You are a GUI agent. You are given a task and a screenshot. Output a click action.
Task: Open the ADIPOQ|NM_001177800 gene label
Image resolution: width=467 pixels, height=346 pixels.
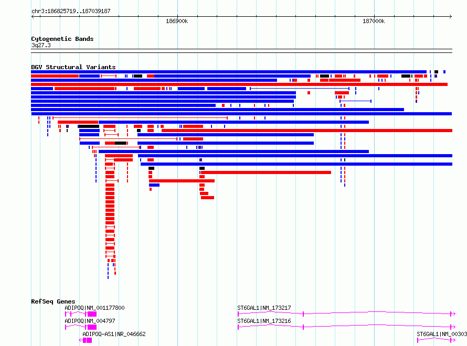94,308
